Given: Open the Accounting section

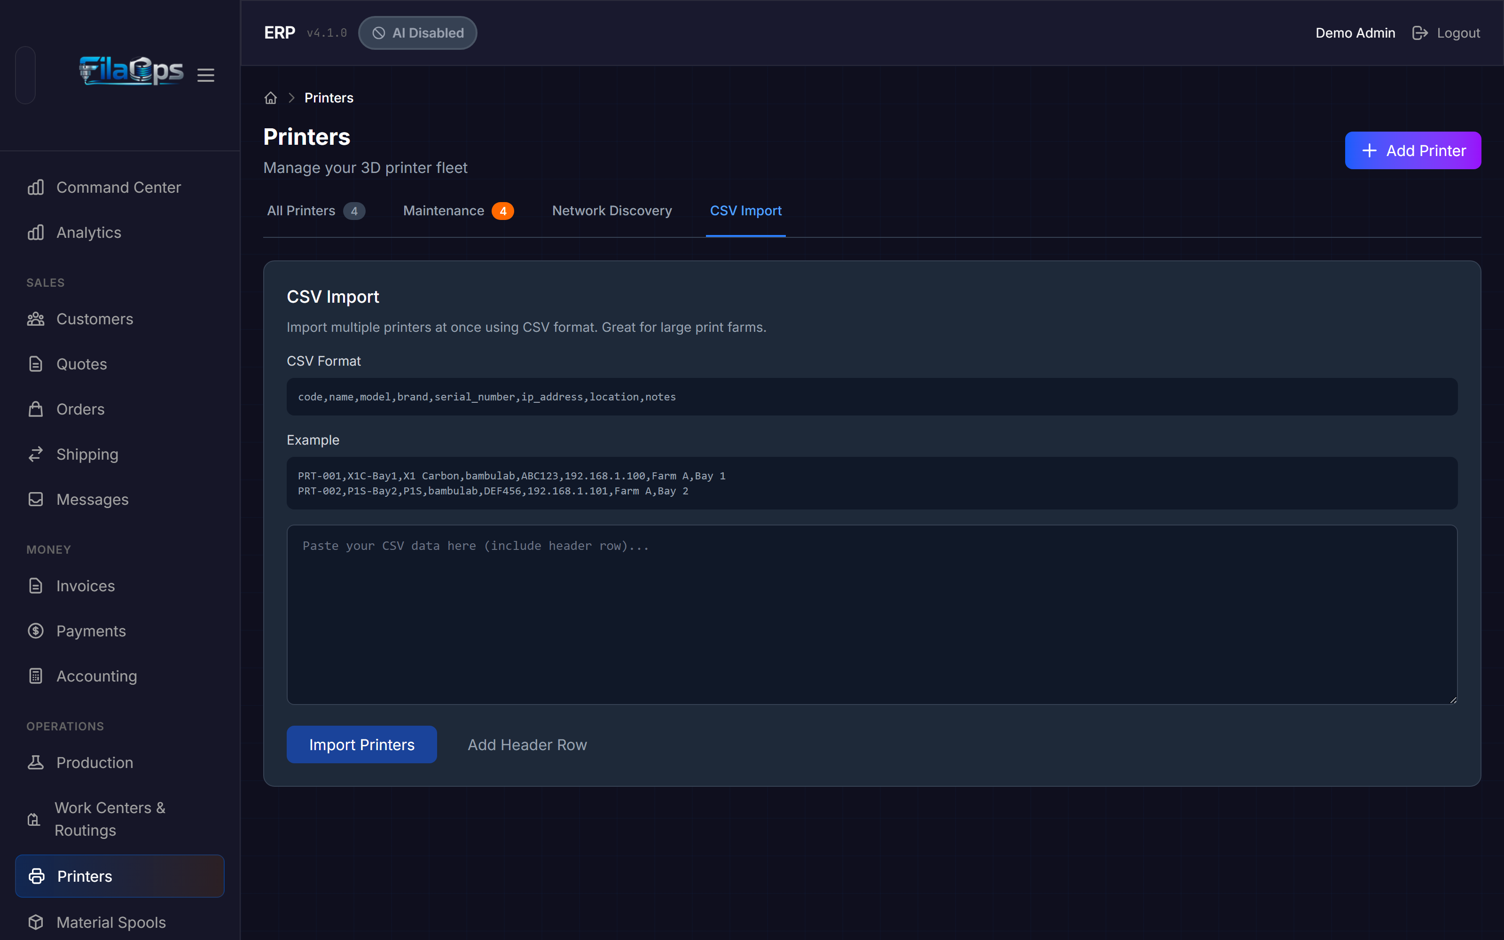Looking at the screenshot, I should 120,676.
